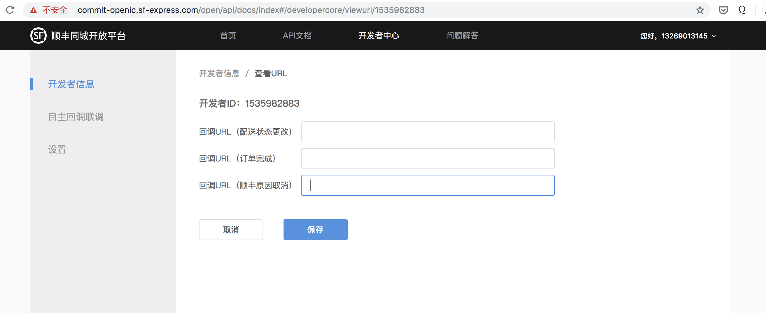Click the 开发者信息 breadcrumb link
The image size is (766, 313).
click(219, 73)
